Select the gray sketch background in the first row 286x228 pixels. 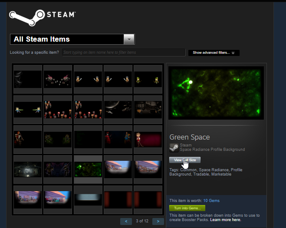pyautogui.click(x=28, y=79)
